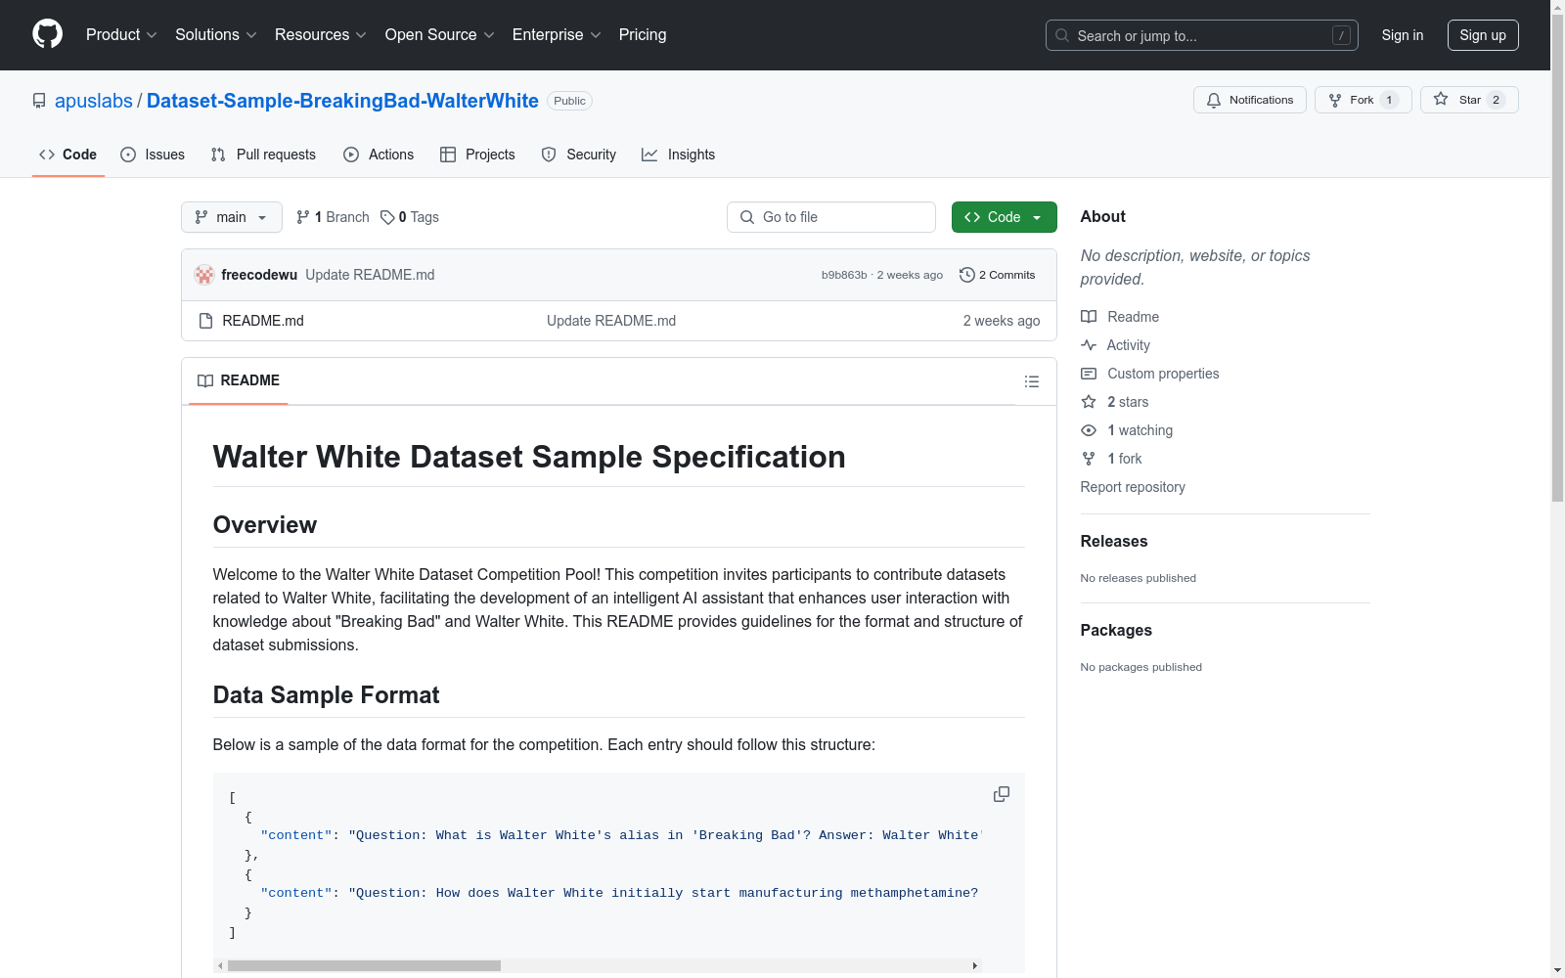Click the freecodewu avatar image
The width and height of the screenshot is (1565, 978).
click(x=204, y=275)
